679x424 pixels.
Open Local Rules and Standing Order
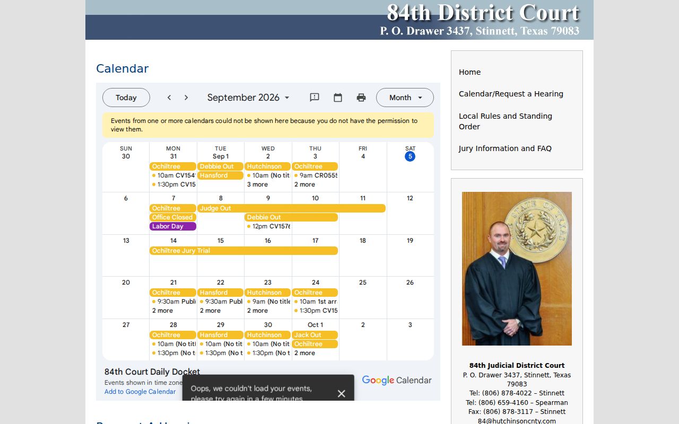click(x=506, y=121)
